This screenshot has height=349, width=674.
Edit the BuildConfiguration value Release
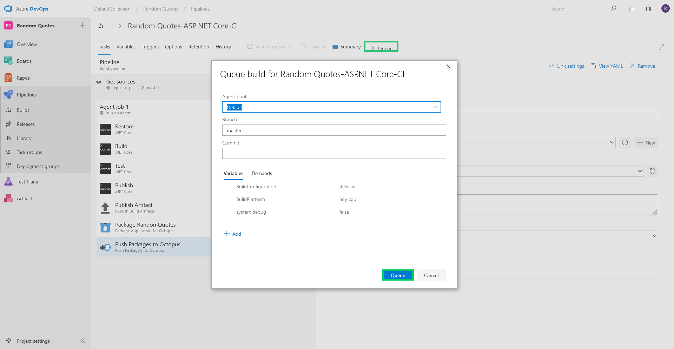(347, 187)
